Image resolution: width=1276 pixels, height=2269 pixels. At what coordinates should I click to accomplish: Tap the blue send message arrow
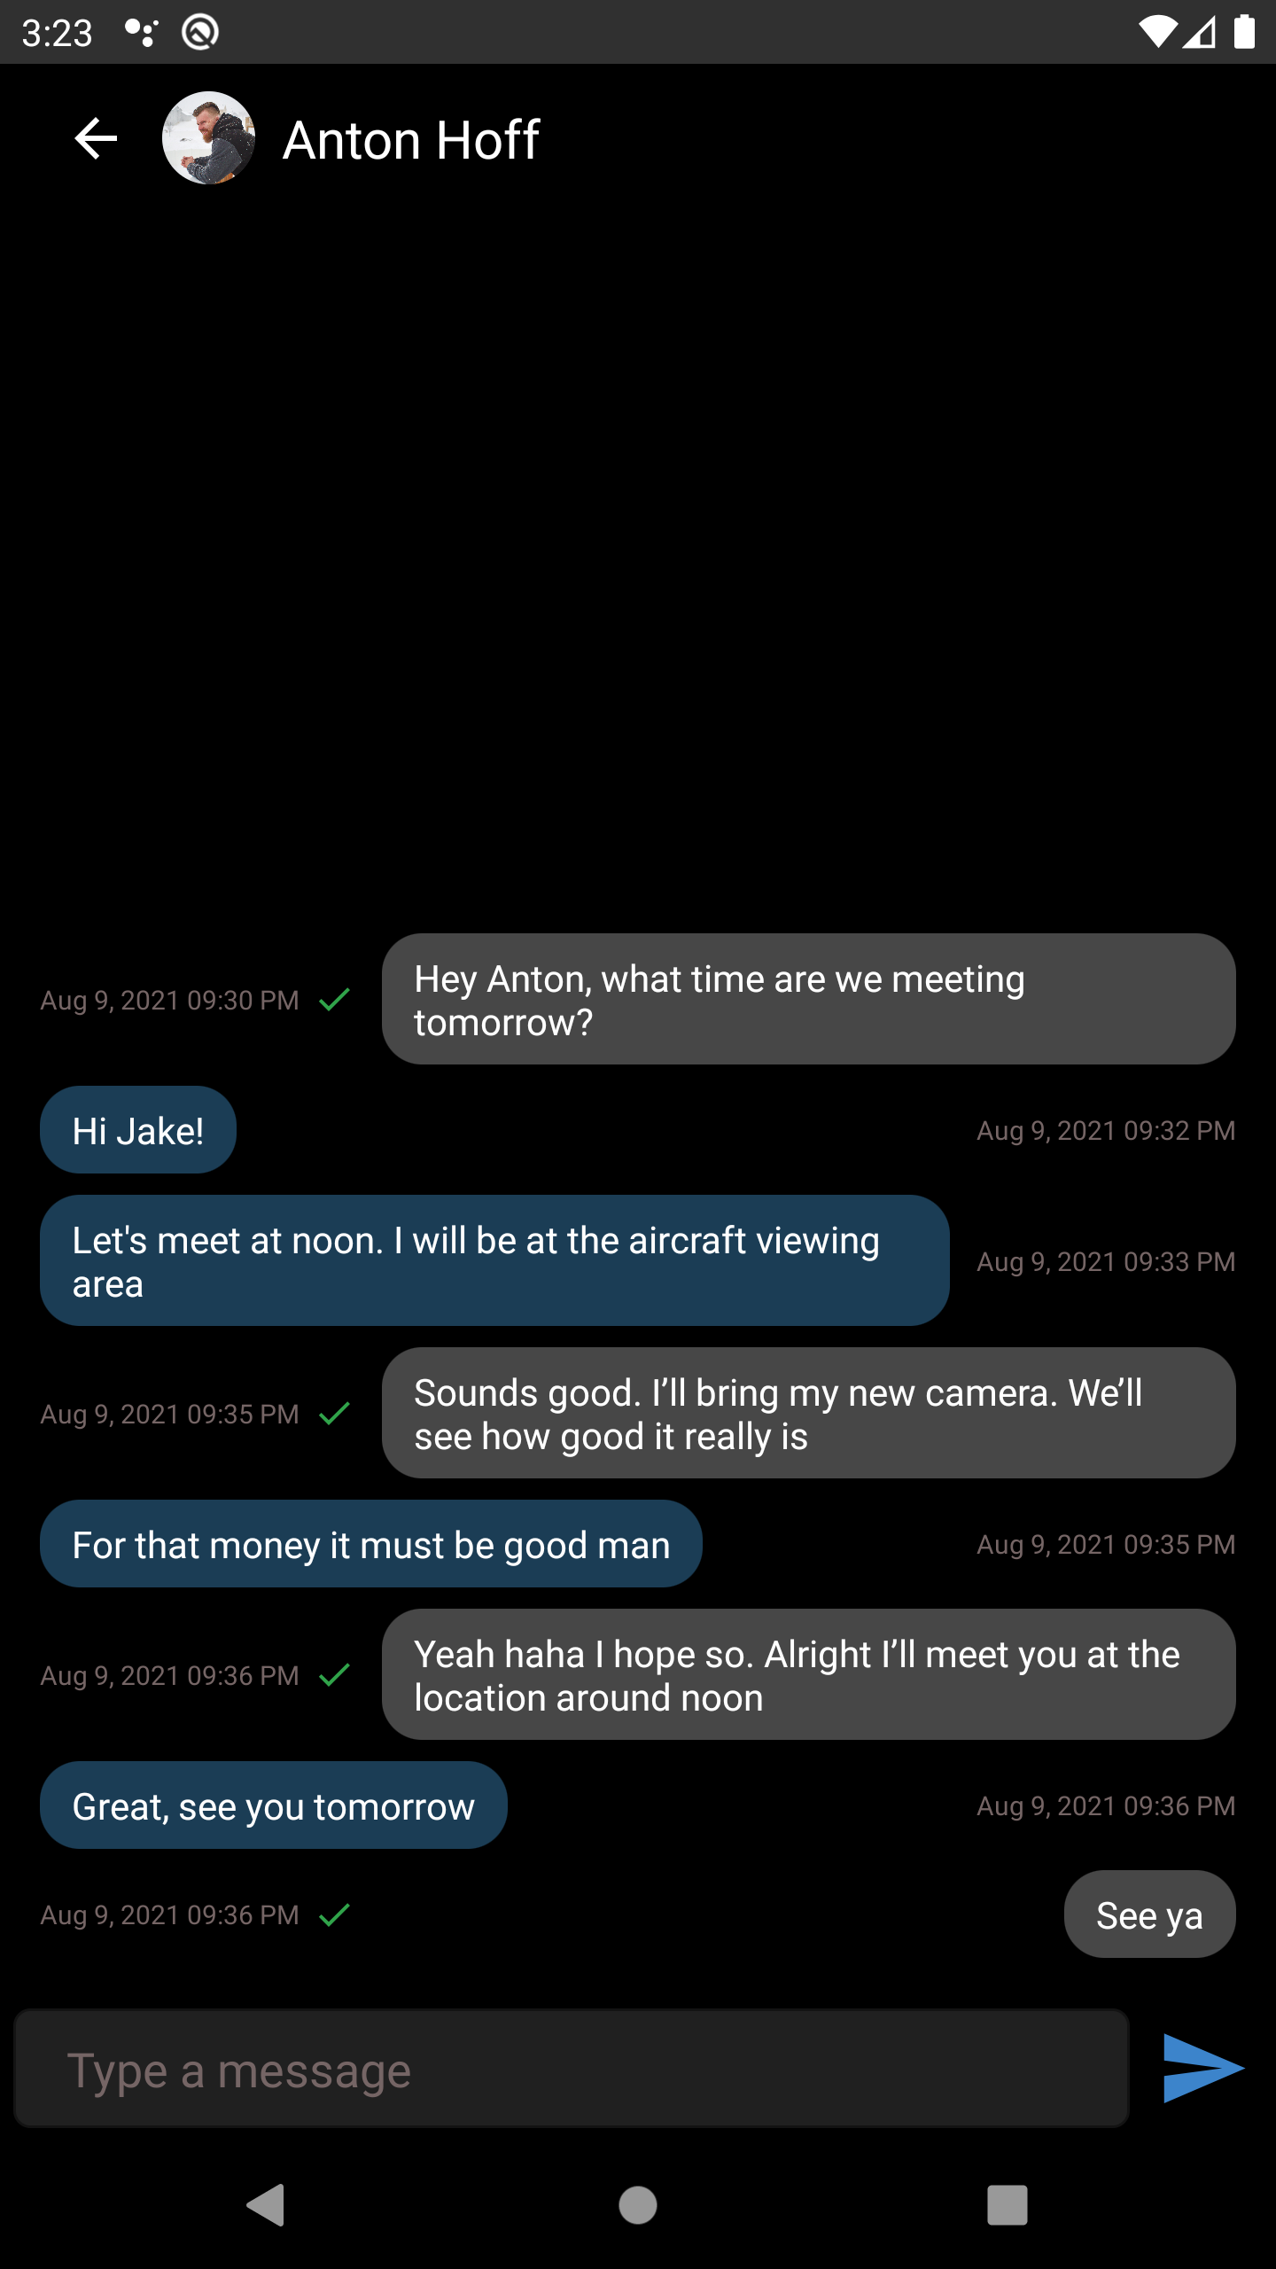1202,2069
